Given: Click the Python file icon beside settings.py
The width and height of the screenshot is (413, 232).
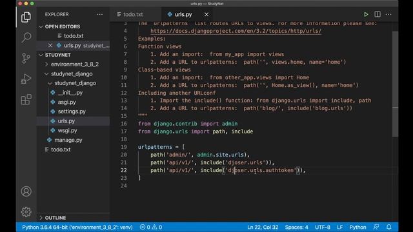Looking at the screenshot, I should (x=53, y=111).
